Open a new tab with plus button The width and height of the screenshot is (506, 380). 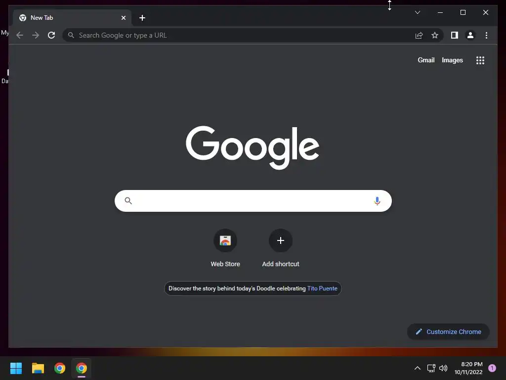point(142,18)
